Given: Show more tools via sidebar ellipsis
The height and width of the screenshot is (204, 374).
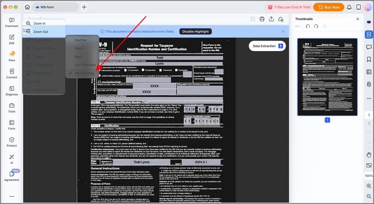Looking at the screenshot, I should click(x=11, y=197).
